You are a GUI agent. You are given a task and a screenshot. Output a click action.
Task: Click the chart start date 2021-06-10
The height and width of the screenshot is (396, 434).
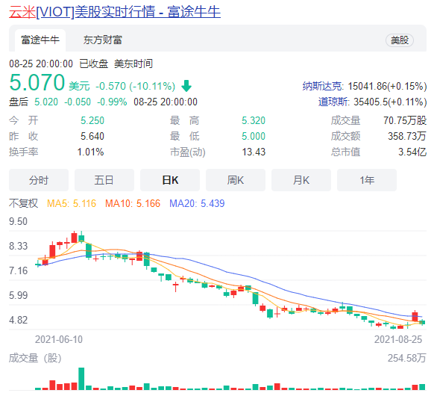click(x=59, y=339)
